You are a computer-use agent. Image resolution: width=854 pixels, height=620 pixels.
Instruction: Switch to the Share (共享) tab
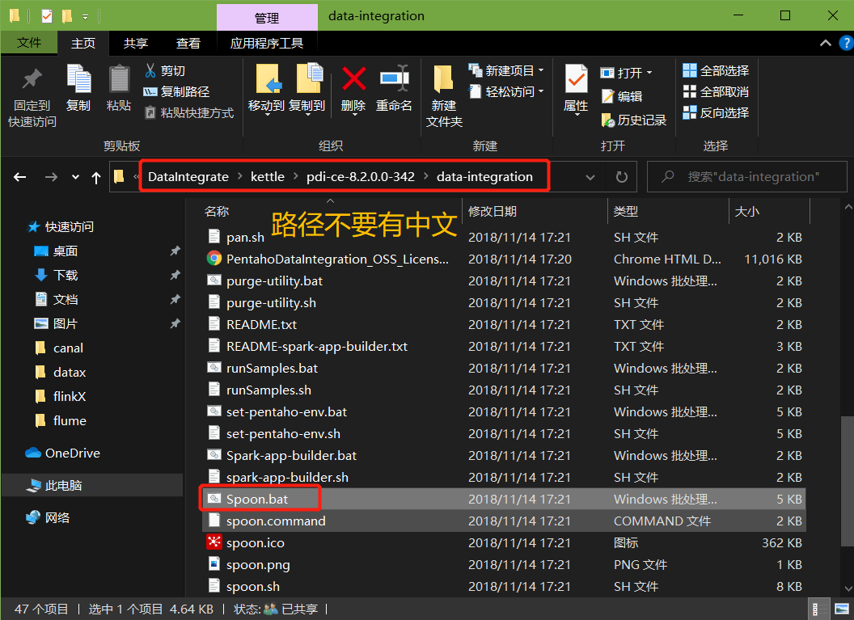tap(136, 43)
